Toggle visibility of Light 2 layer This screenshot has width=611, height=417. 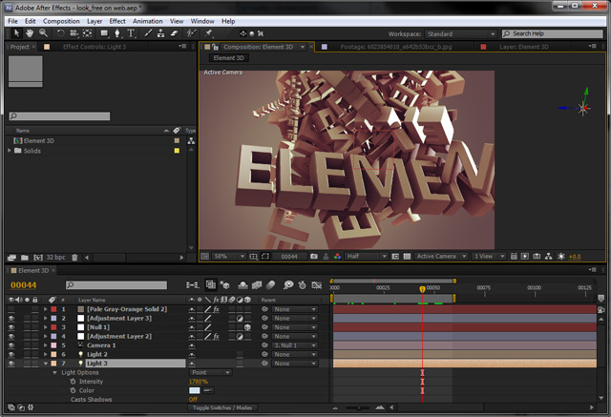11,354
